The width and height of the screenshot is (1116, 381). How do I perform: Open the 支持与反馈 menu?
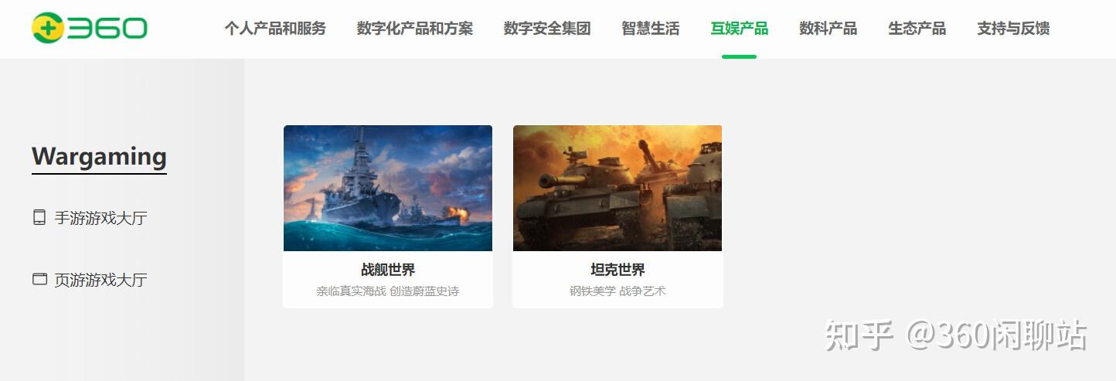[1013, 29]
